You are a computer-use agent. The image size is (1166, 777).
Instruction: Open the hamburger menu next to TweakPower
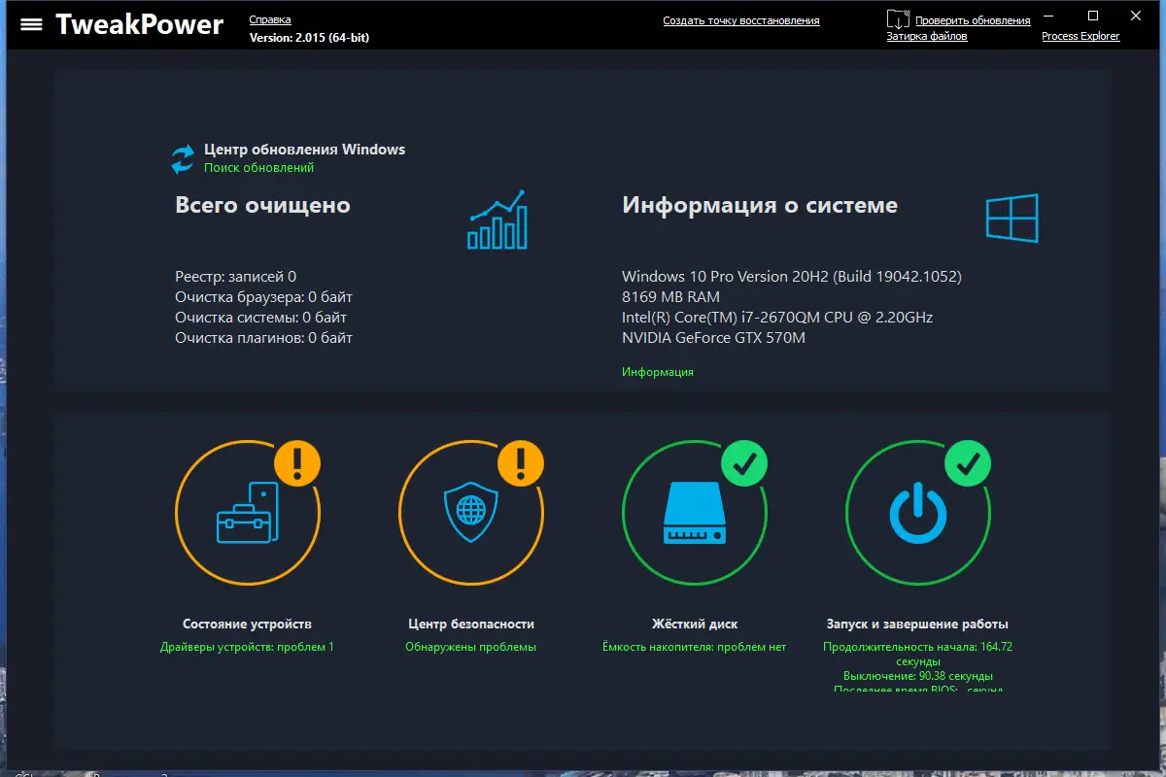tap(31, 24)
